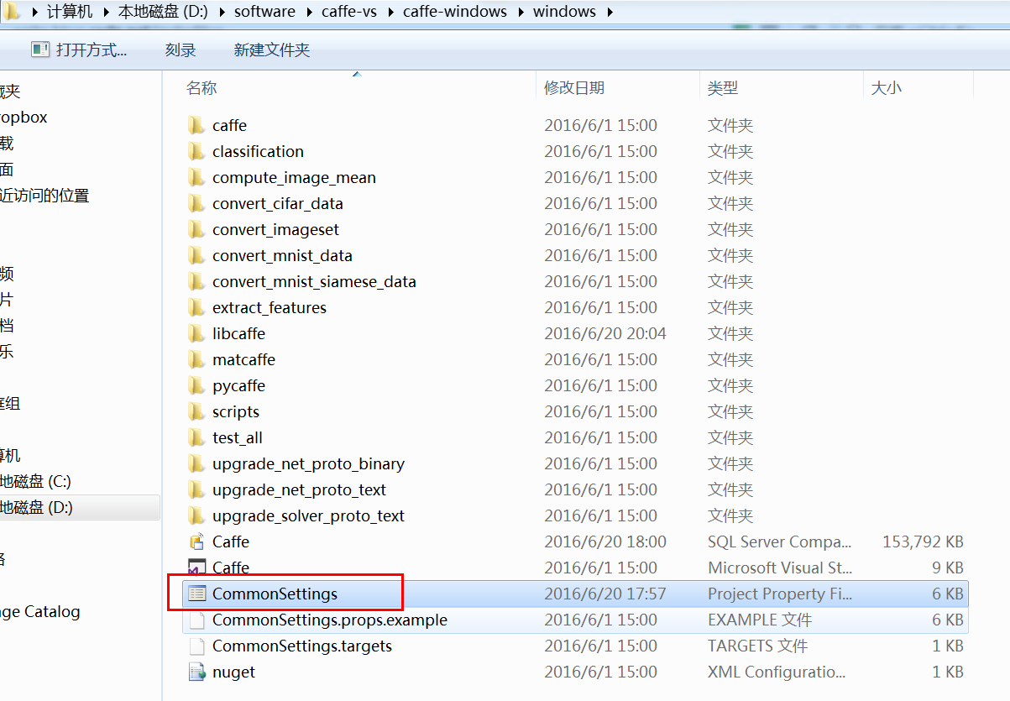Select 本地磁盘 (D:) in navigation pane
Screen dimensions: 1010x701
[36, 507]
